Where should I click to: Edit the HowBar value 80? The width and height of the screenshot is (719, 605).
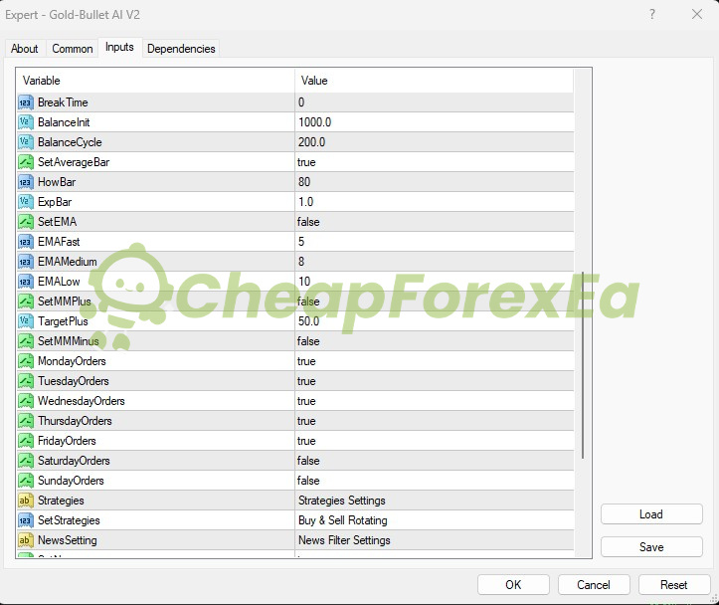(x=435, y=182)
